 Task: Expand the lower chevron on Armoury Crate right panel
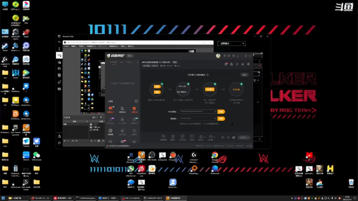(x=258, y=102)
